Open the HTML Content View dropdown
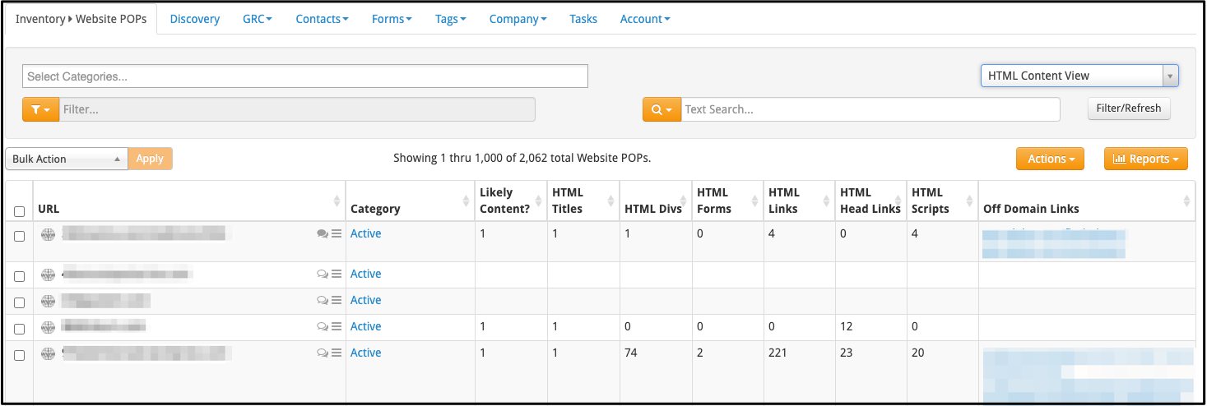 (1079, 76)
